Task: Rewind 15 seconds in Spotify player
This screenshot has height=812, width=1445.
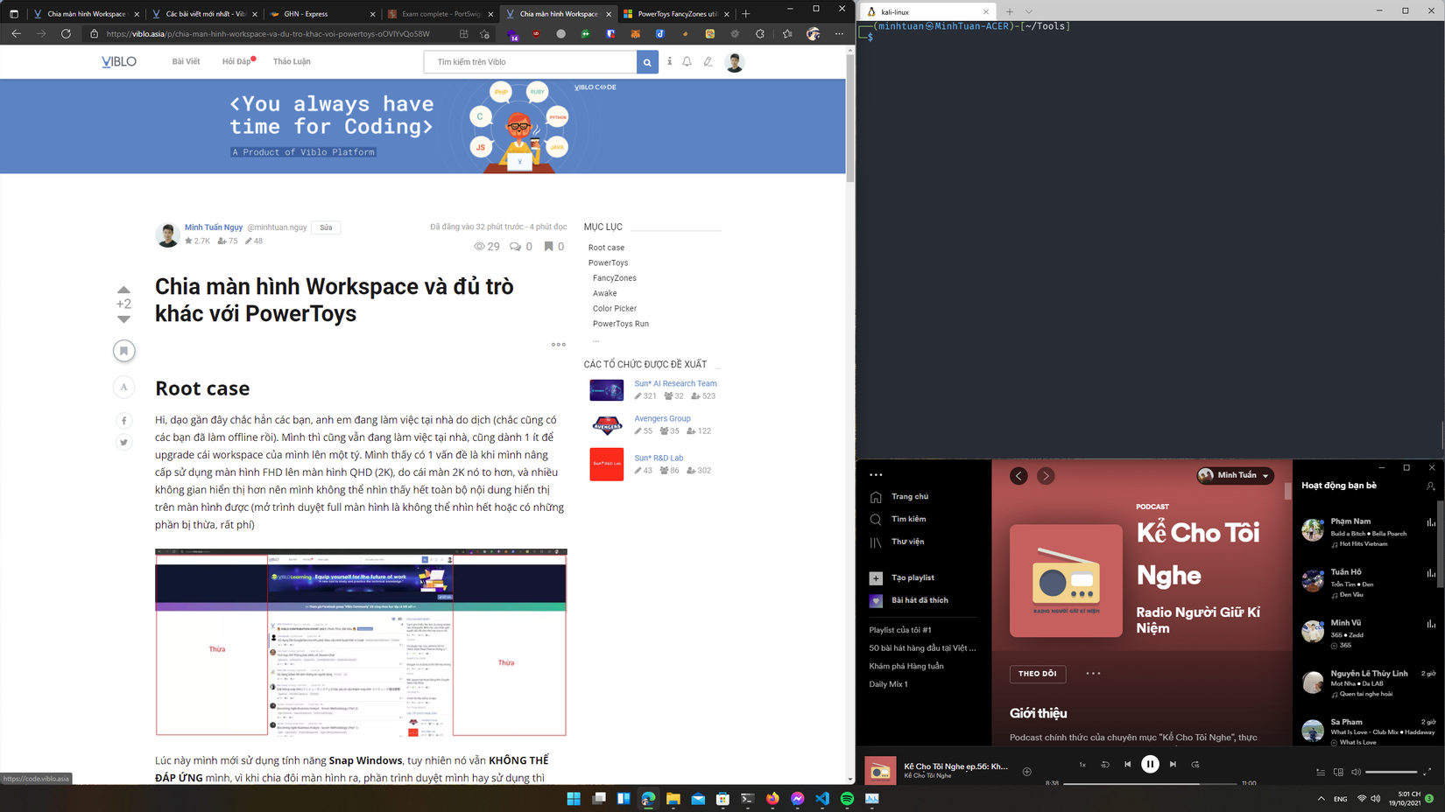Action: point(1105,764)
